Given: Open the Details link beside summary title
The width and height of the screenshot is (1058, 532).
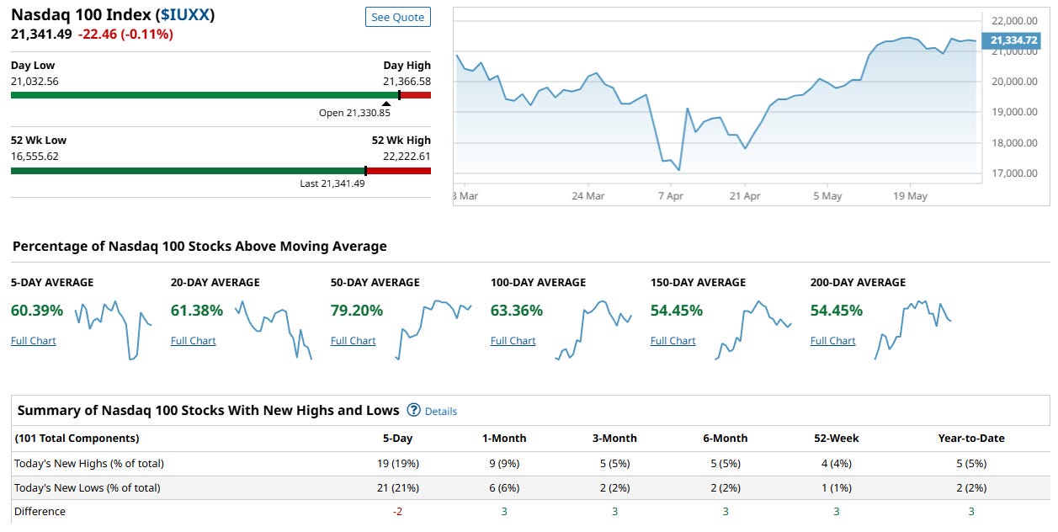Looking at the screenshot, I should 441,412.
